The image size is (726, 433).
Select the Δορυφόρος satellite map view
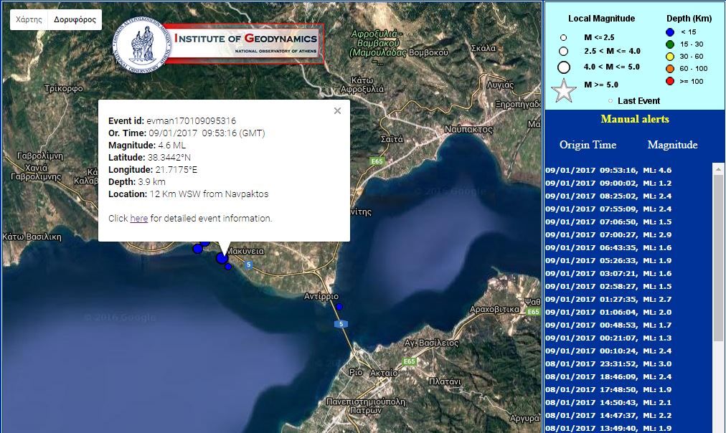coord(75,20)
